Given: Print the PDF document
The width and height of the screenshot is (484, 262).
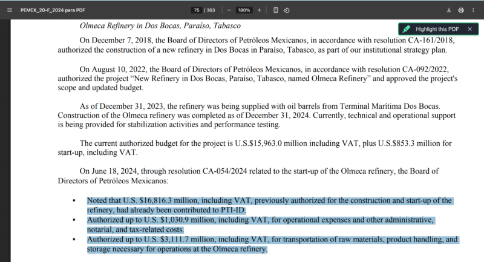Looking at the screenshot, I should [x=461, y=10].
